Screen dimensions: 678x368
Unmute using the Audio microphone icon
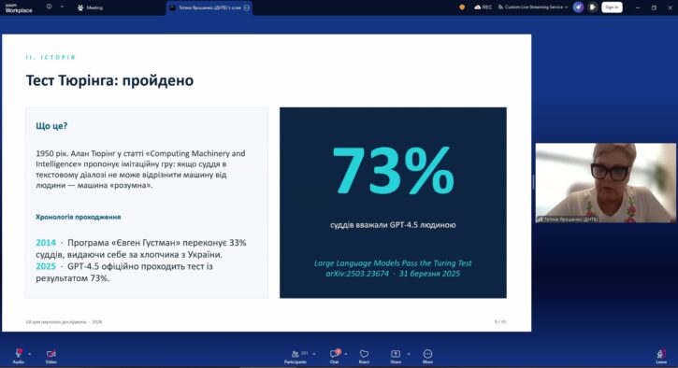coord(19,353)
